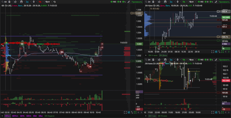Click the red link-charts icon in 6B chart
This screenshot has width=231, height=118.
coord(40,2)
